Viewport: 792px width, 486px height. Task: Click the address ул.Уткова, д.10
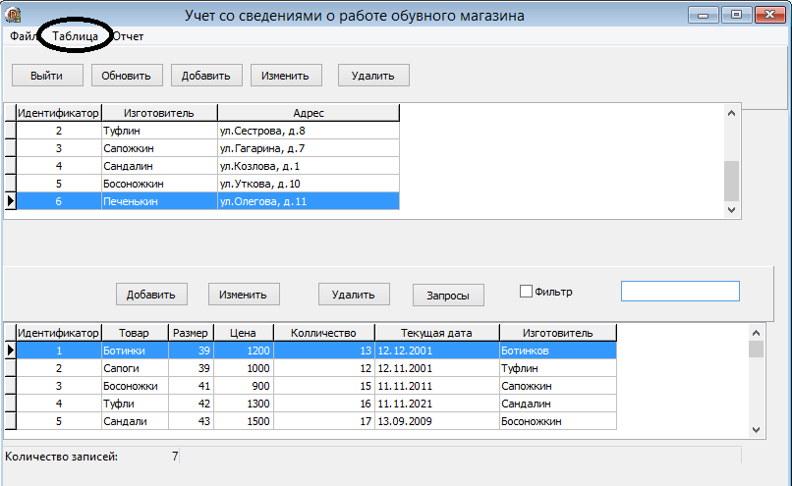click(309, 184)
